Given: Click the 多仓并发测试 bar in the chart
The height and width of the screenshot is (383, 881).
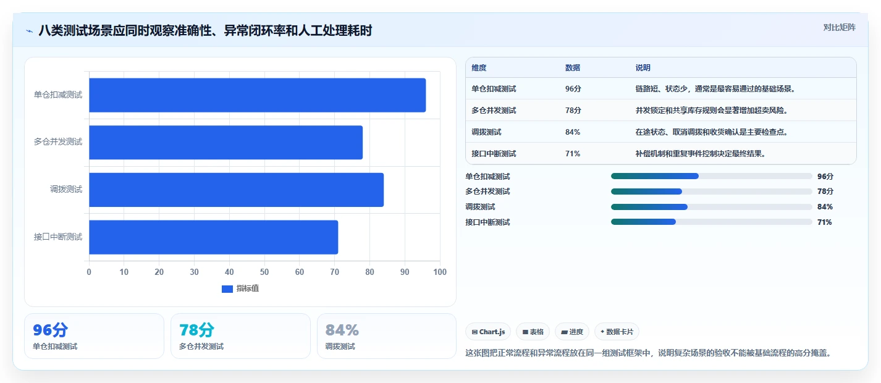Looking at the screenshot, I should point(226,142).
